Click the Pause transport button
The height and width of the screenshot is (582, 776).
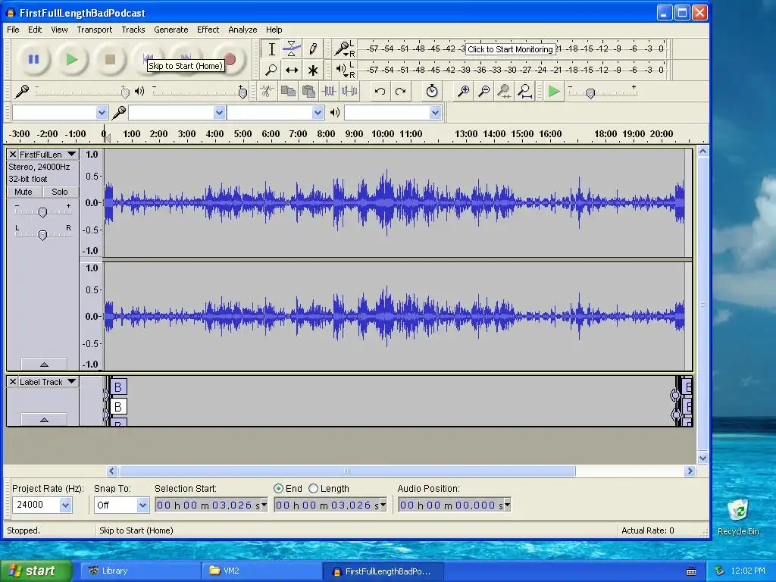33,59
